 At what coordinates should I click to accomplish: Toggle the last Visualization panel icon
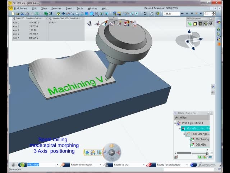211,24
